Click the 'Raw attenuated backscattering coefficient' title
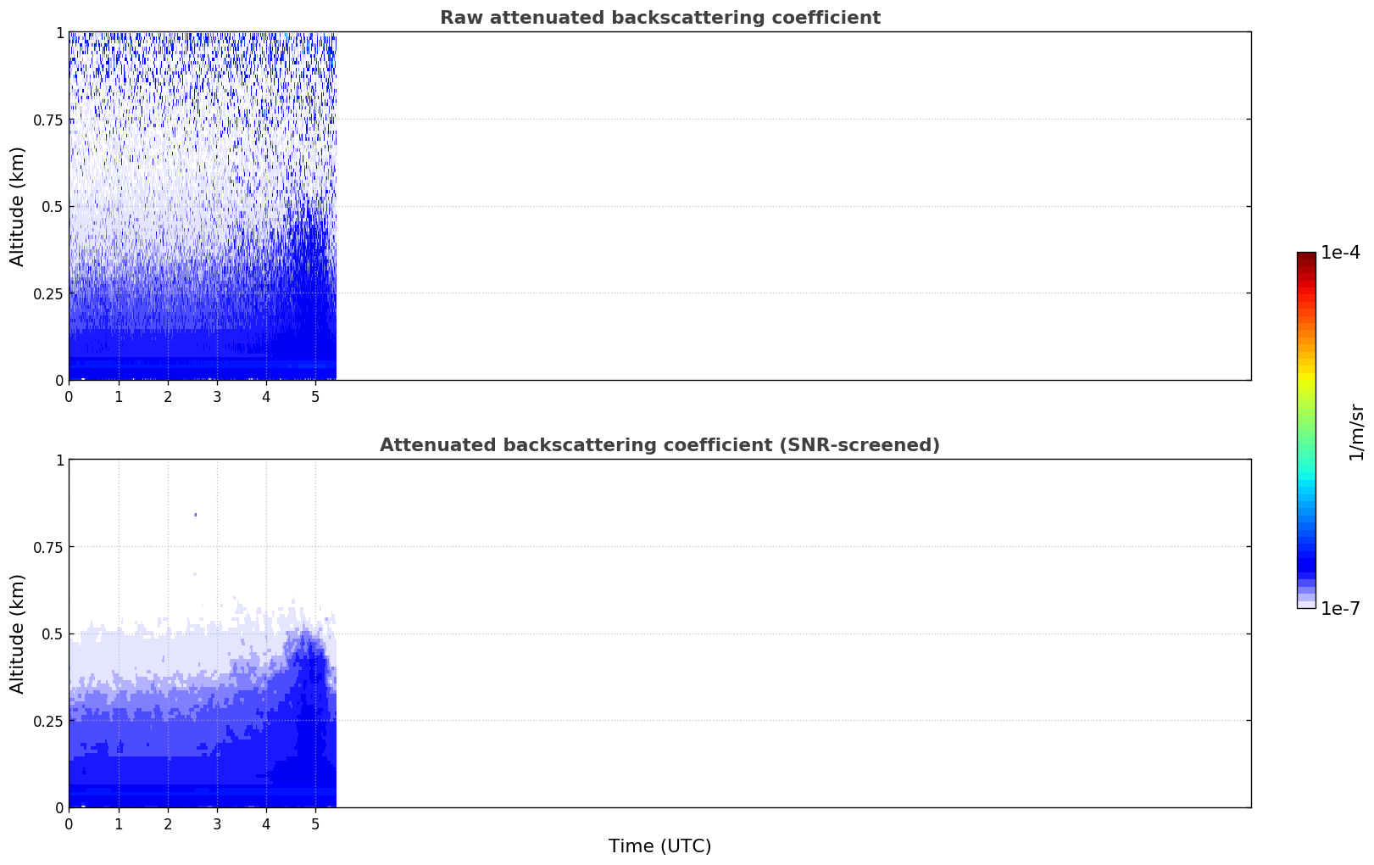Image resolution: width=1374 pixels, height=865 pixels. coord(659,18)
